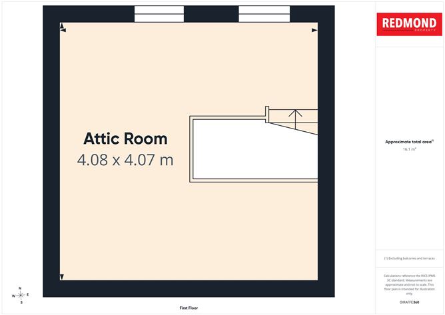The width and height of the screenshot is (445, 315).
Task: Click the left window in top wall
Action: pyautogui.click(x=159, y=14)
